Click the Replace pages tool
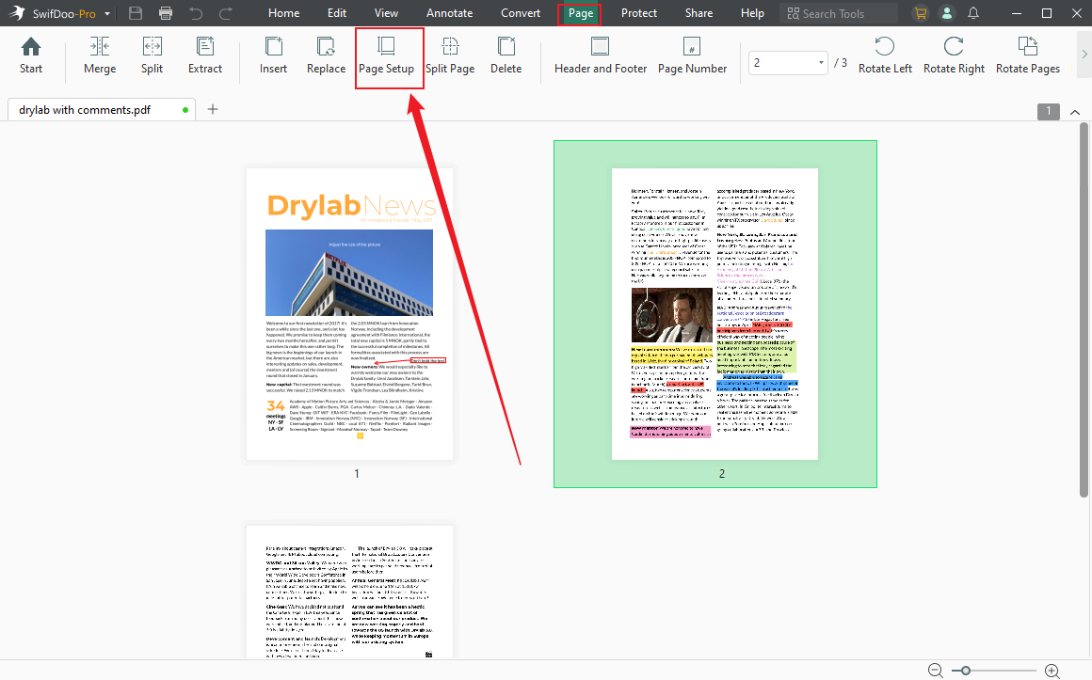 (326, 56)
